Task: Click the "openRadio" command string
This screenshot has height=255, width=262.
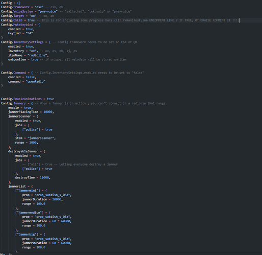Action: pos(36,82)
